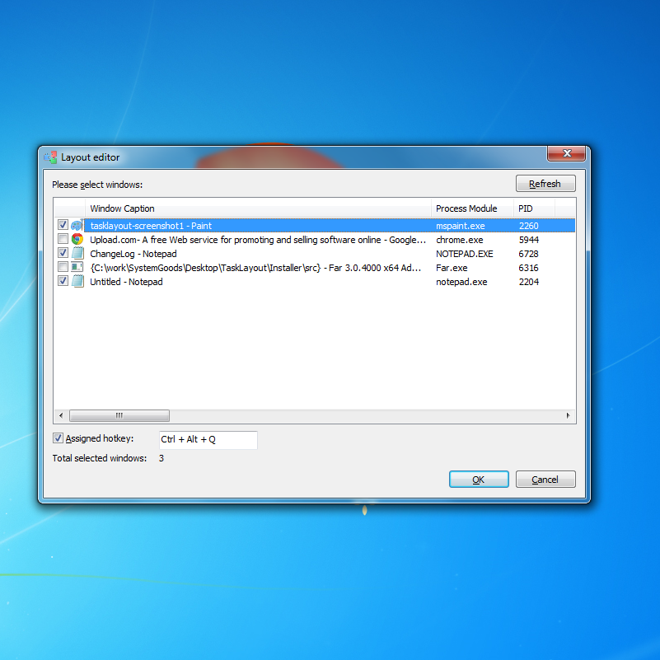Check the Far 3.0.4000 window checkbox

(63, 266)
